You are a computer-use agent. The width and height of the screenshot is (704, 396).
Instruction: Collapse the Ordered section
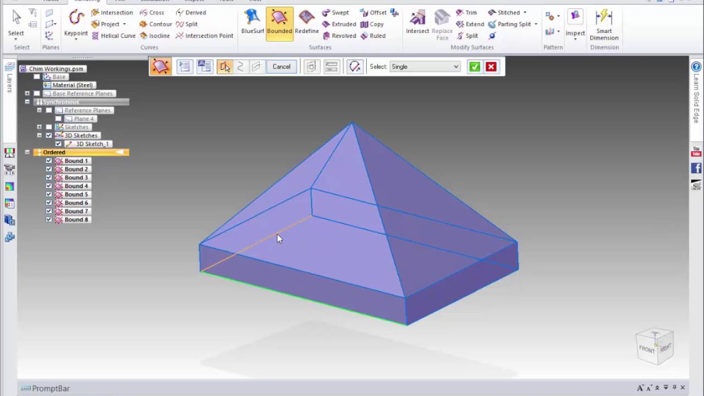click(x=27, y=152)
